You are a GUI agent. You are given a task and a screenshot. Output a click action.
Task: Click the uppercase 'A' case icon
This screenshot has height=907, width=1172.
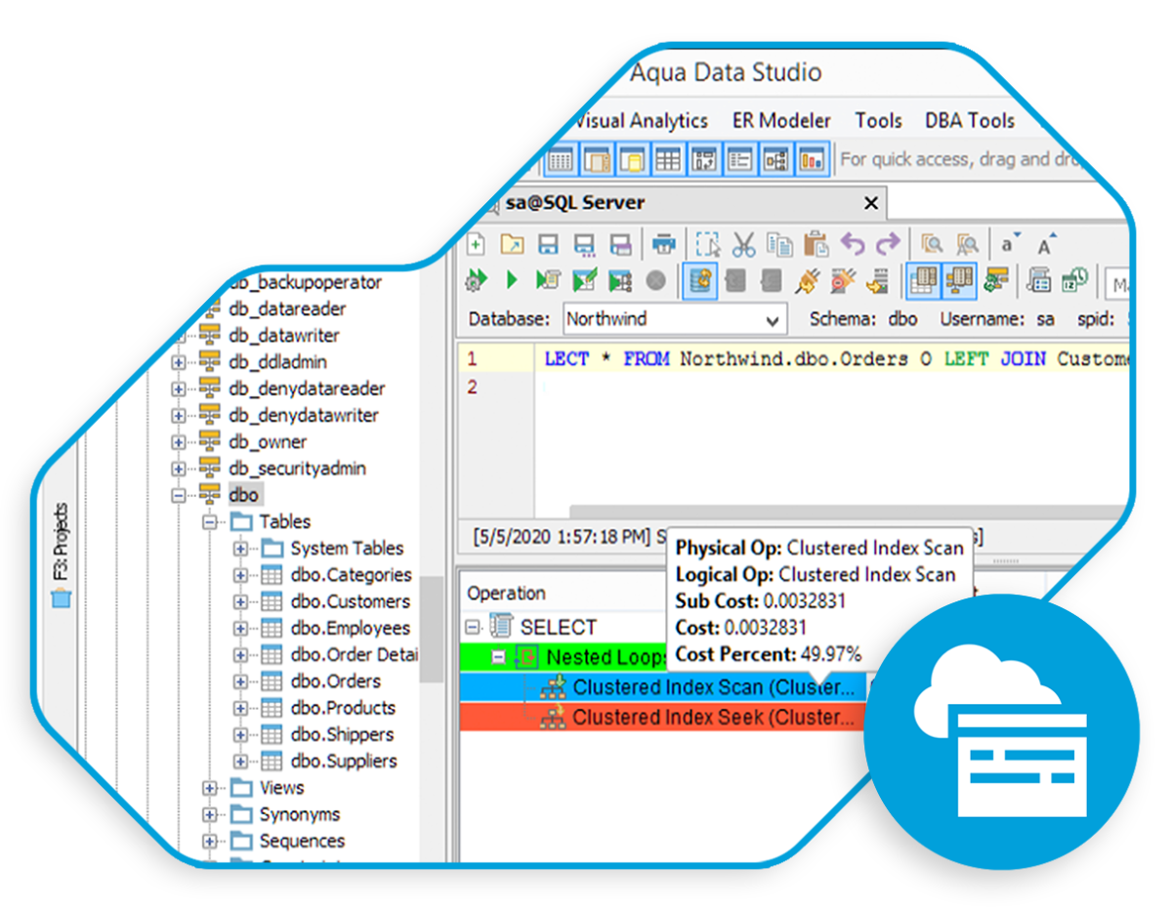(x=1046, y=244)
